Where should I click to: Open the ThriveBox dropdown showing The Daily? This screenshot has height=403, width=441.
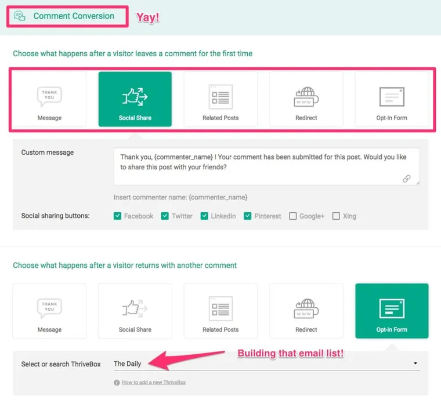(x=266, y=364)
